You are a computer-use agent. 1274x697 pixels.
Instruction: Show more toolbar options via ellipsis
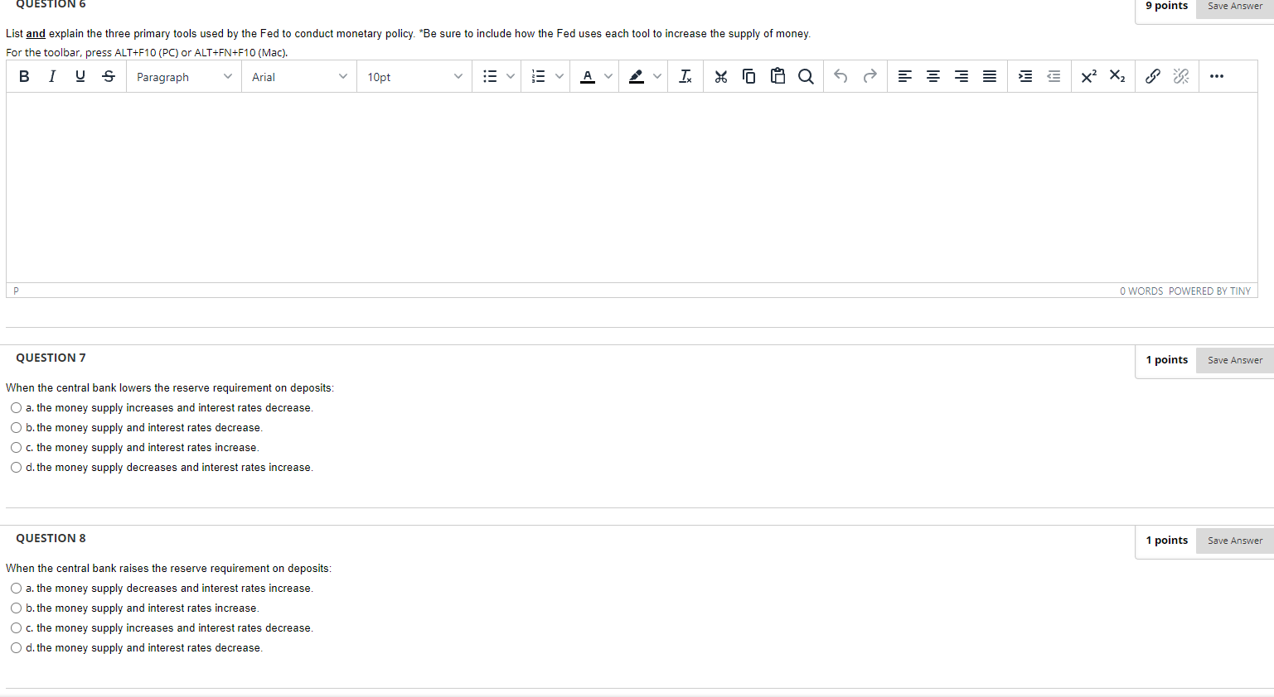click(1217, 77)
